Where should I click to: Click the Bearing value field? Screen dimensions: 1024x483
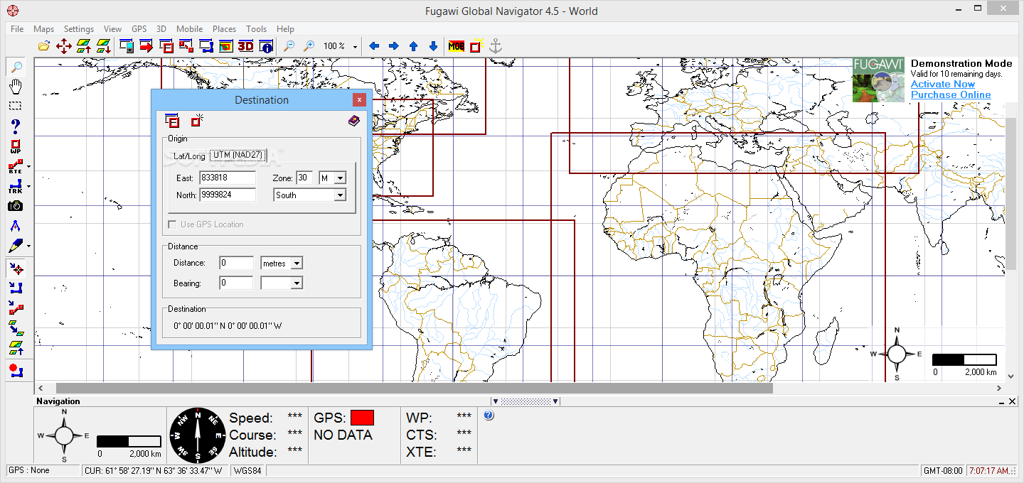click(236, 283)
